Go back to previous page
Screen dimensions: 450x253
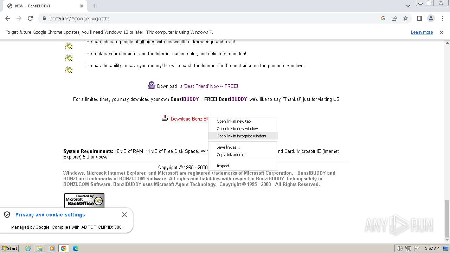(x=8, y=18)
